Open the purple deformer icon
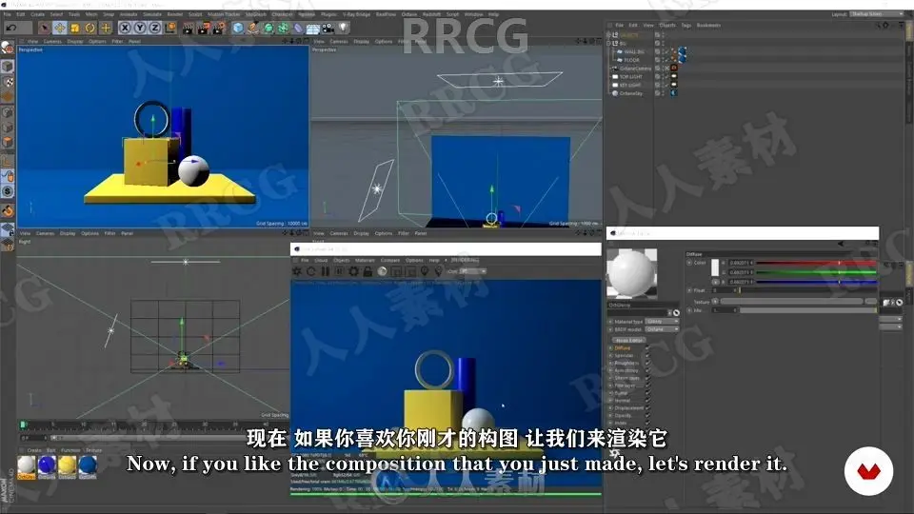This screenshot has width=914, height=514. pos(298,28)
